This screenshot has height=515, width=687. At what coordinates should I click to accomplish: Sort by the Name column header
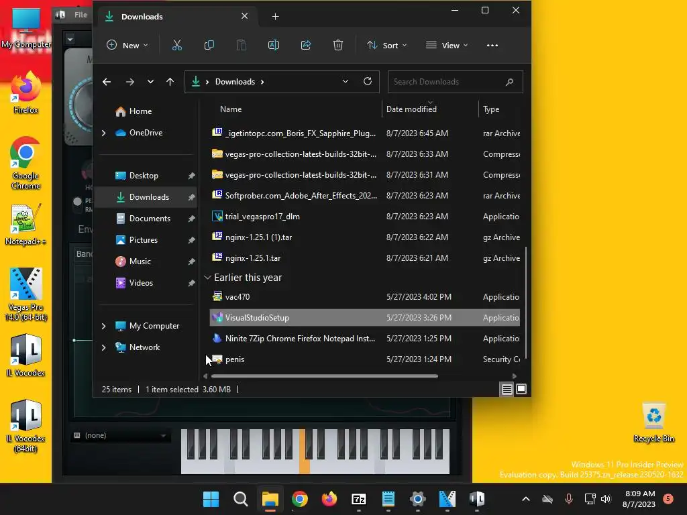(231, 109)
